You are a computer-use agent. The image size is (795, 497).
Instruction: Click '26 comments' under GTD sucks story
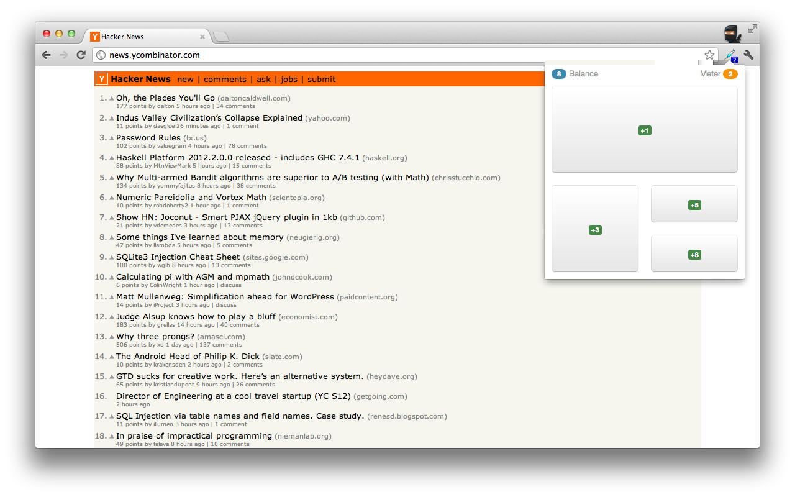255,385
